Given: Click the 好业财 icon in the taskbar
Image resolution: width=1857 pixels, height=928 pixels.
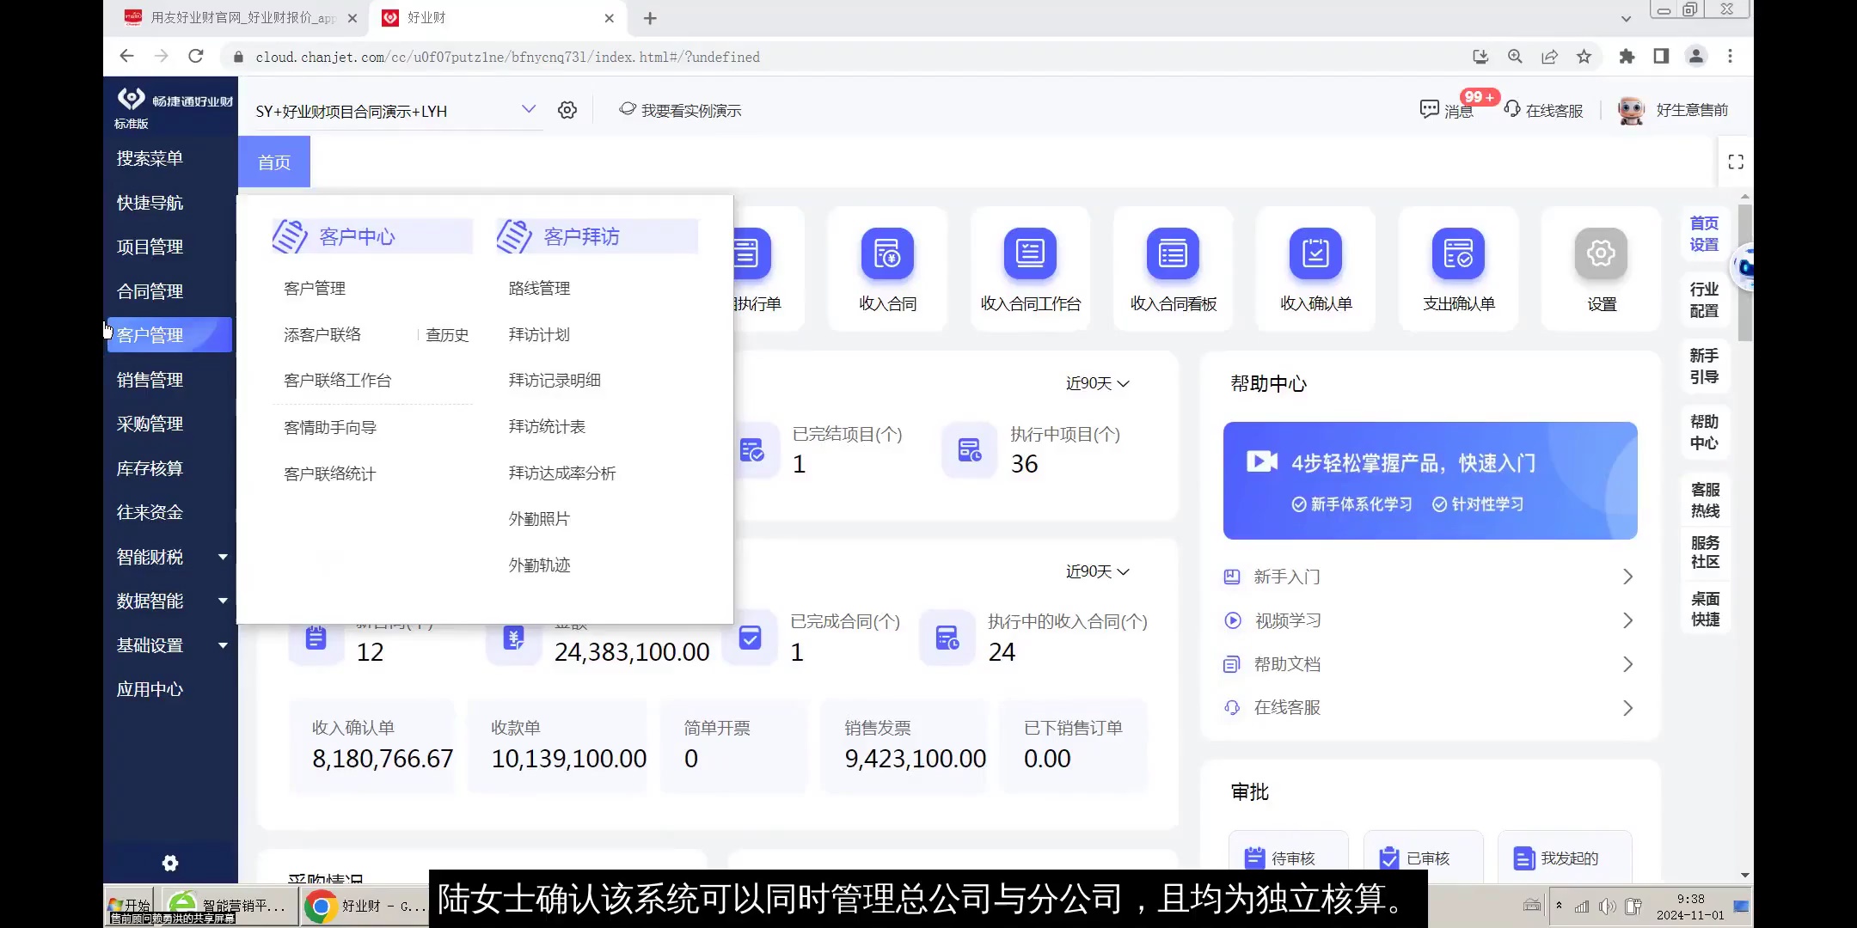Looking at the screenshot, I should coord(321,906).
